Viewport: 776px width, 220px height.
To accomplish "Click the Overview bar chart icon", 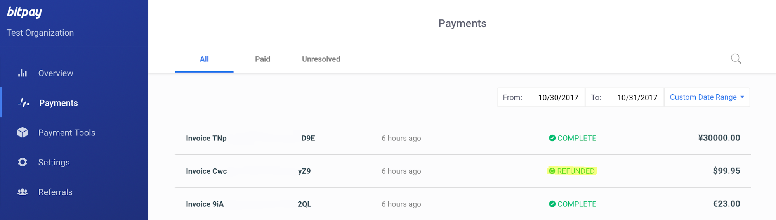I will (23, 73).
